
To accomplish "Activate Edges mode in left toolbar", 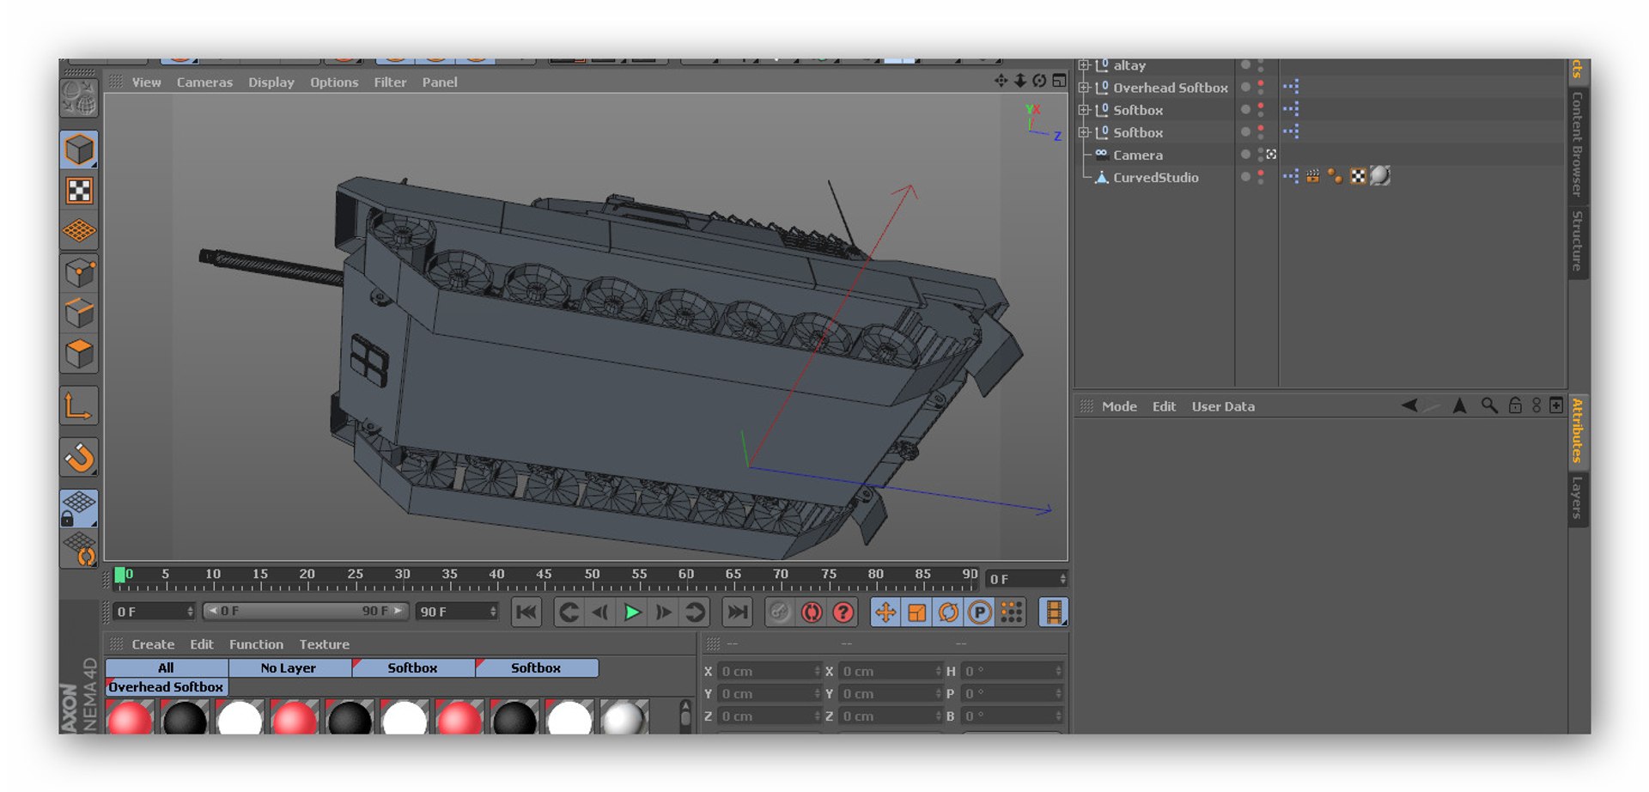I will tap(79, 313).
